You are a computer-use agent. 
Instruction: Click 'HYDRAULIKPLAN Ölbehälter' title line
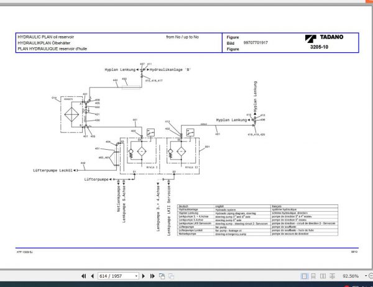44,43
